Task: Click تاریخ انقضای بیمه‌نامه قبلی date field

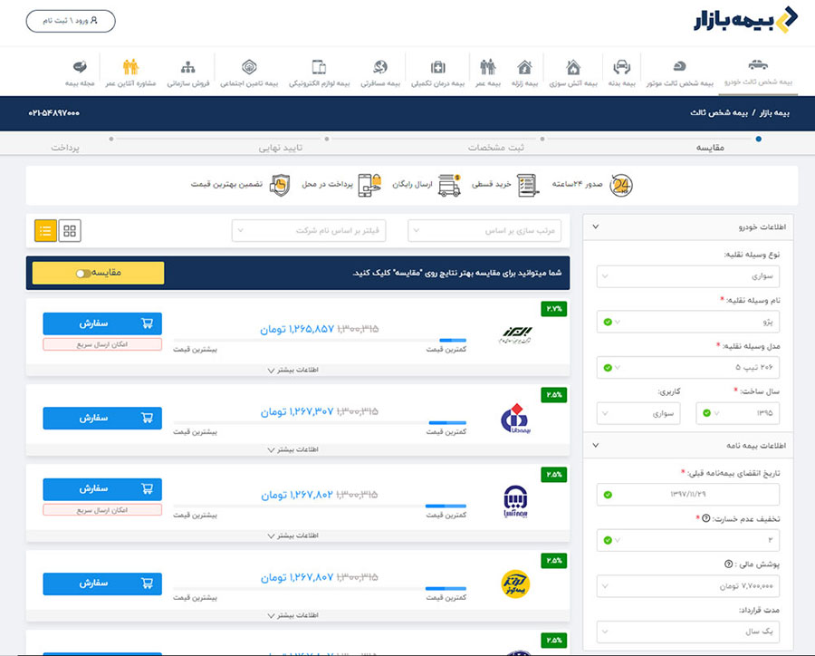Action: tap(688, 495)
